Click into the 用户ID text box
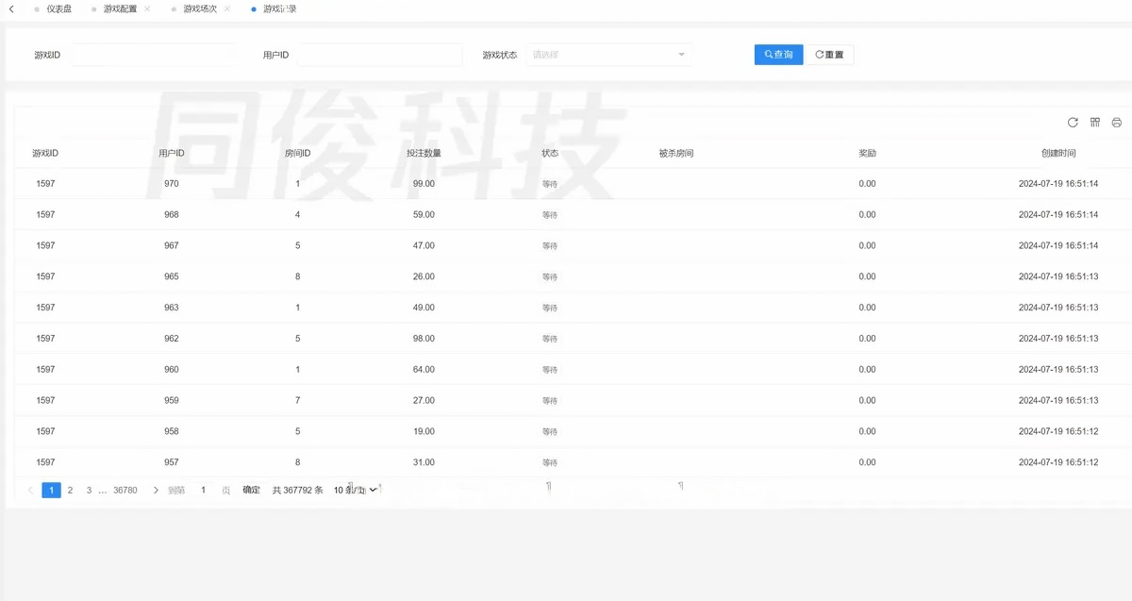 click(x=379, y=55)
